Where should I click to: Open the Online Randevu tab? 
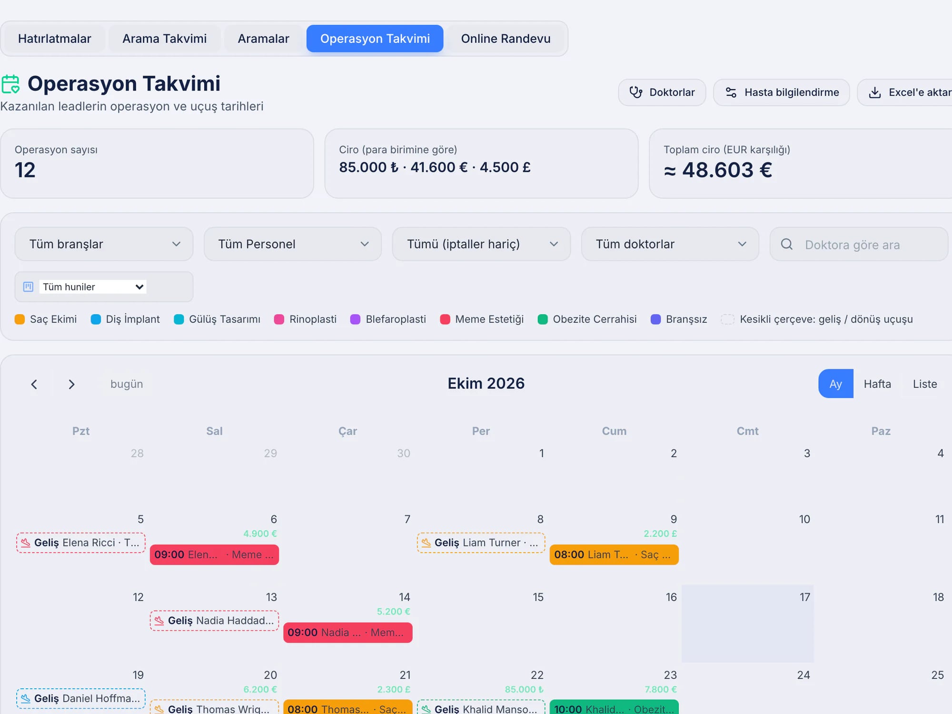click(506, 39)
